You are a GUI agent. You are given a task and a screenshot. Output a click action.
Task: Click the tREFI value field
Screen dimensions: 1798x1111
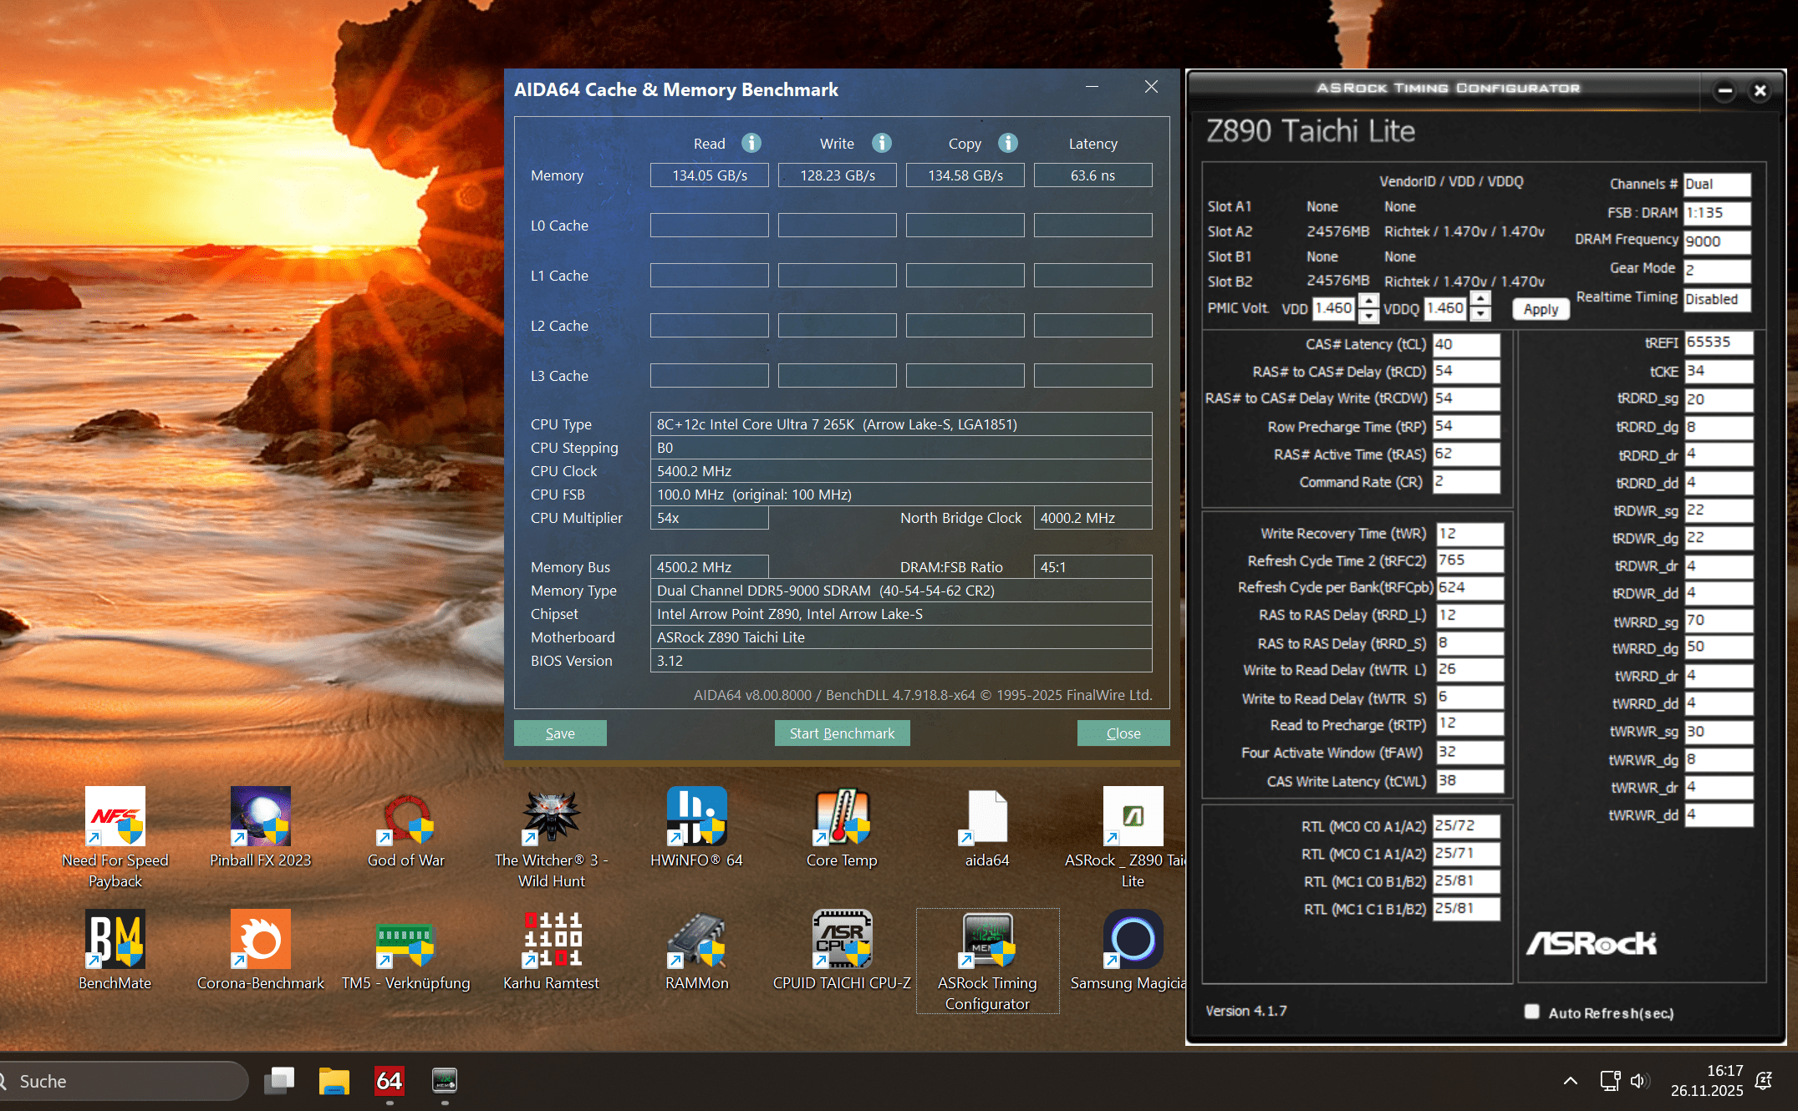(x=1717, y=342)
